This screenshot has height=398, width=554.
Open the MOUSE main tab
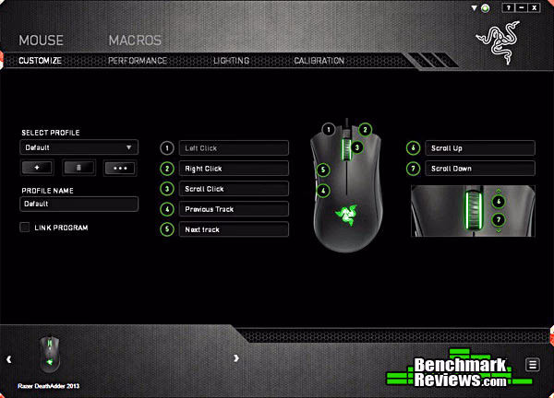[x=42, y=41]
